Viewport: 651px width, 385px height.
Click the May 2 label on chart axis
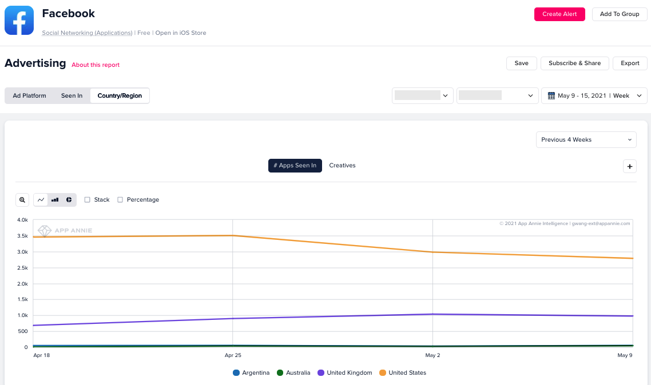432,355
